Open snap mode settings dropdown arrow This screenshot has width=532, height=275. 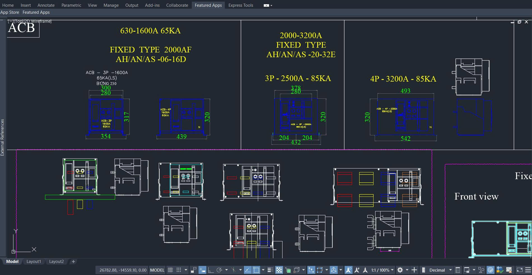click(186, 270)
